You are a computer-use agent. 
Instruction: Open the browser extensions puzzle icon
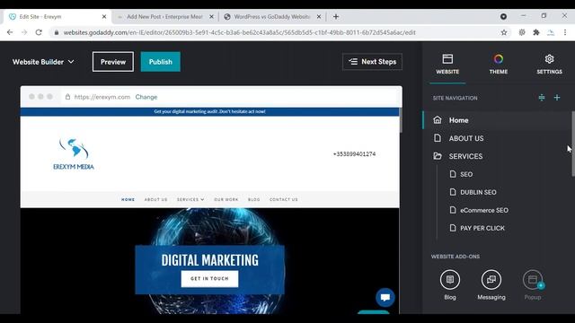(536, 32)
